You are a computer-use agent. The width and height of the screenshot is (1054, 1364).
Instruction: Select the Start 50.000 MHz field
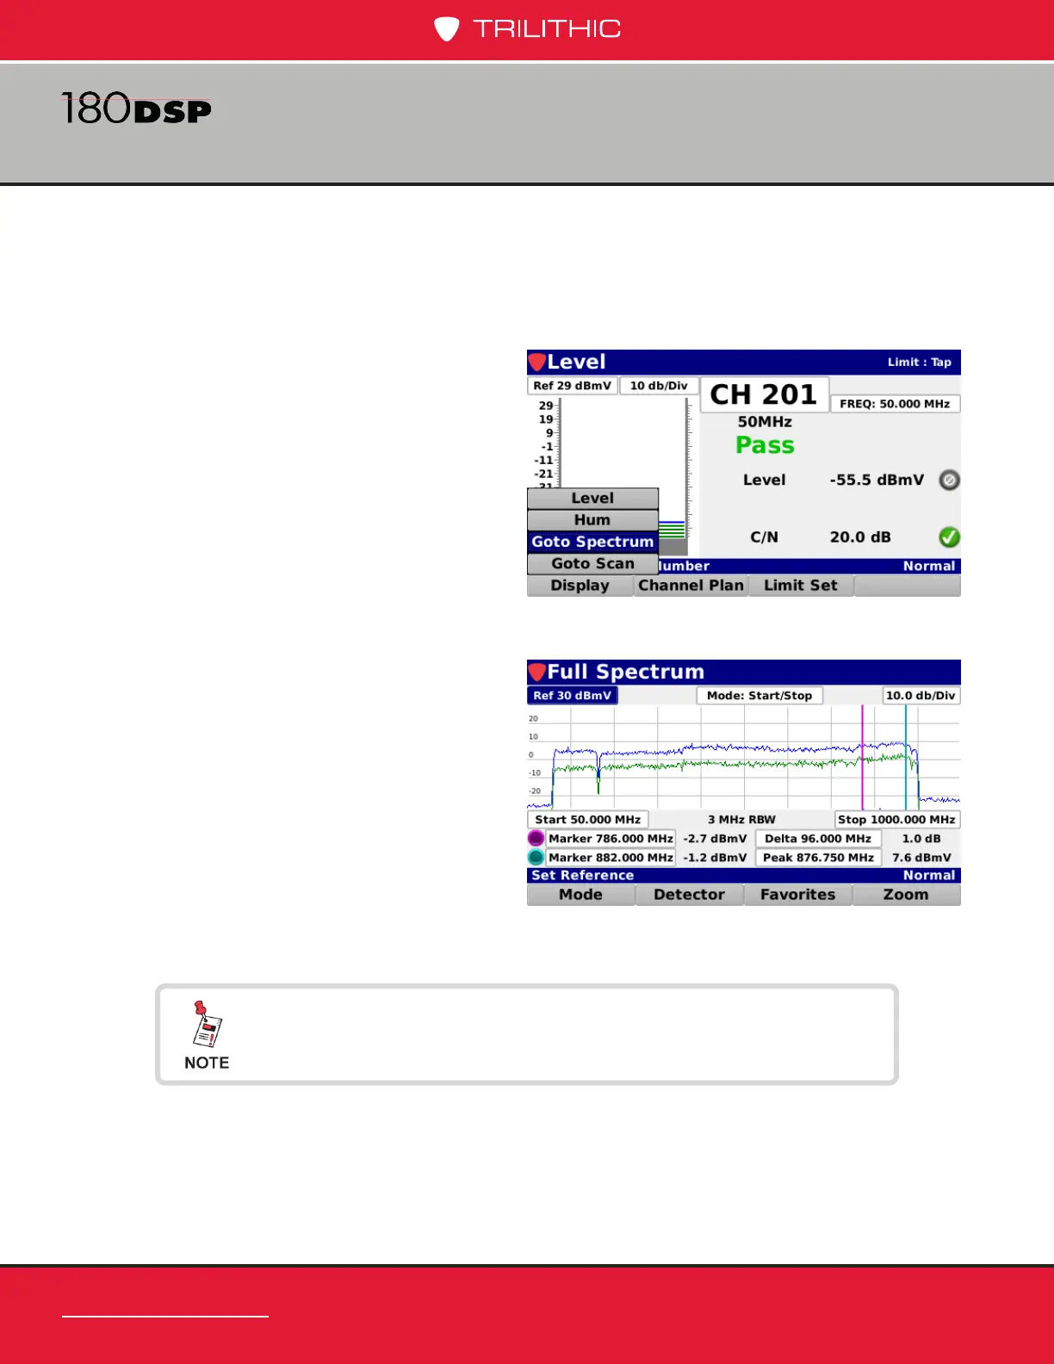(588, 820)
